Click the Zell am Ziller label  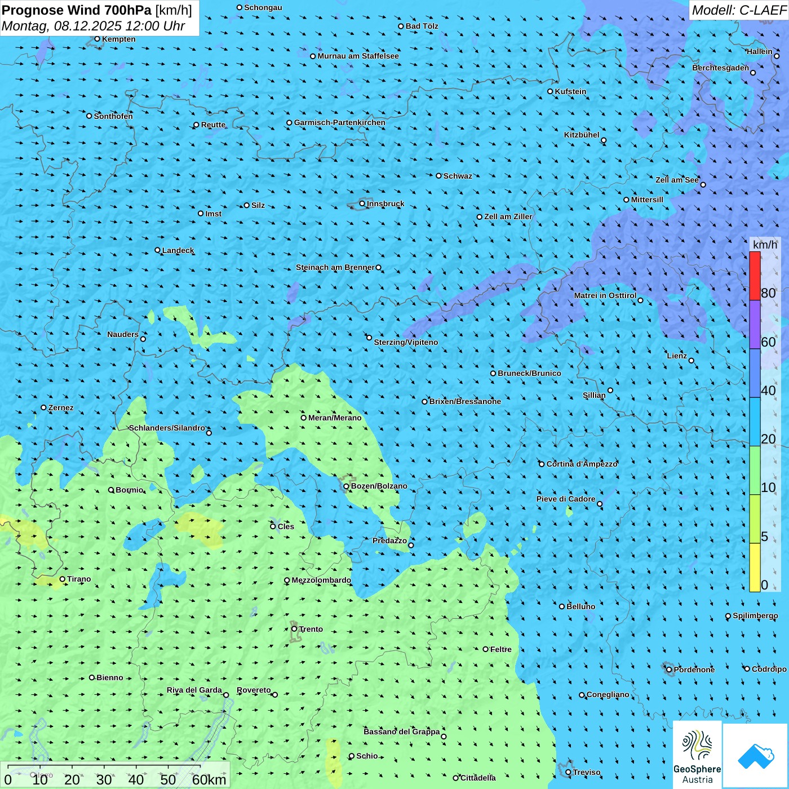tap(508, 216)
